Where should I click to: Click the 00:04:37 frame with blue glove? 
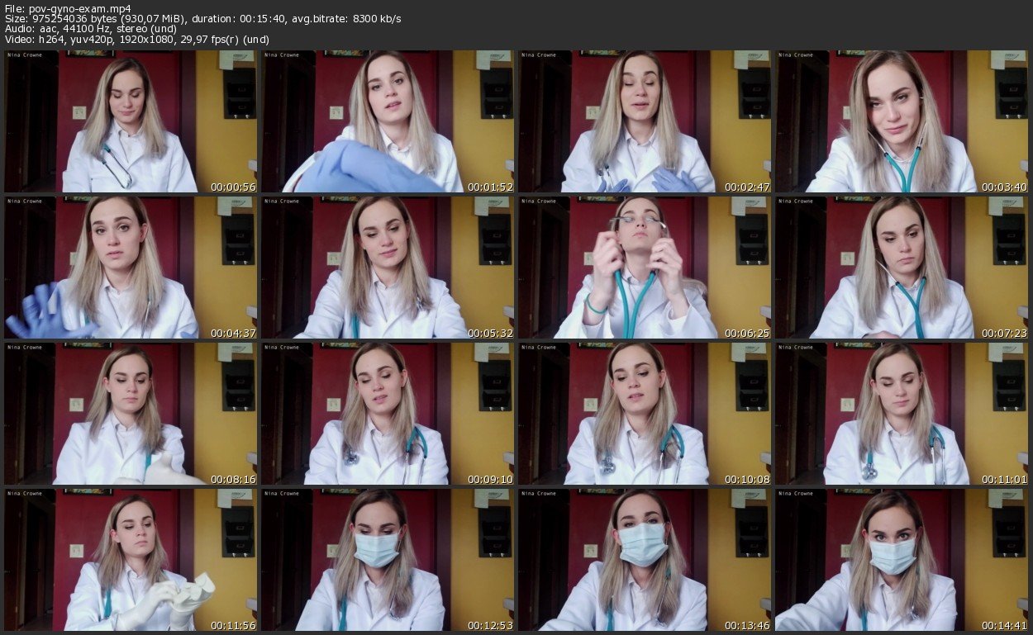tap(131, 267)
